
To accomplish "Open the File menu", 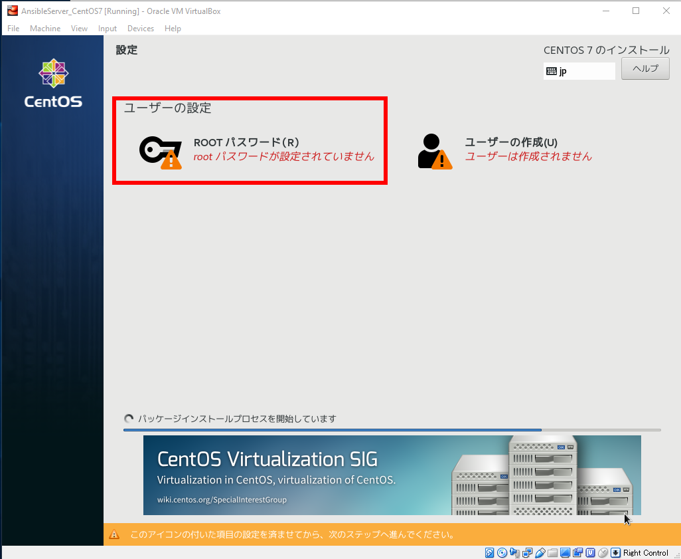I will [x=13, y=29].
